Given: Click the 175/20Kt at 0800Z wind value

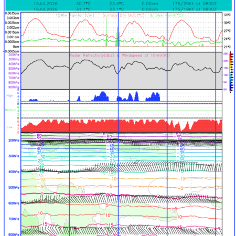Looking at the screenshot, I should 194,4.
